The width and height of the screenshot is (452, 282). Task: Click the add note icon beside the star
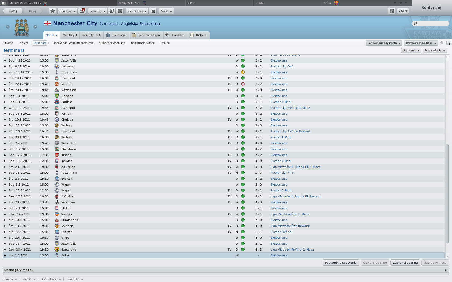point(448,43)
